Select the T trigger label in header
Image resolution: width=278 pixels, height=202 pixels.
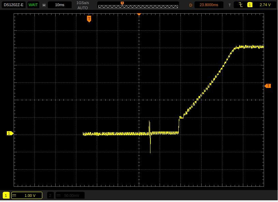230,5
